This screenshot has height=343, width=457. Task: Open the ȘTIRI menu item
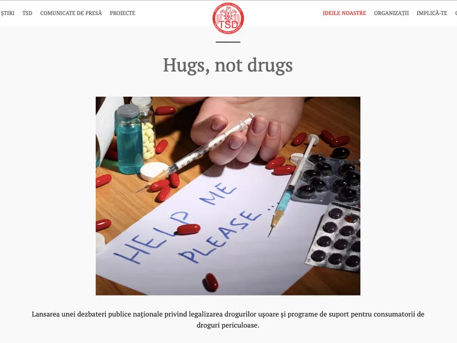pyautogui.click(x=7, y=13)
